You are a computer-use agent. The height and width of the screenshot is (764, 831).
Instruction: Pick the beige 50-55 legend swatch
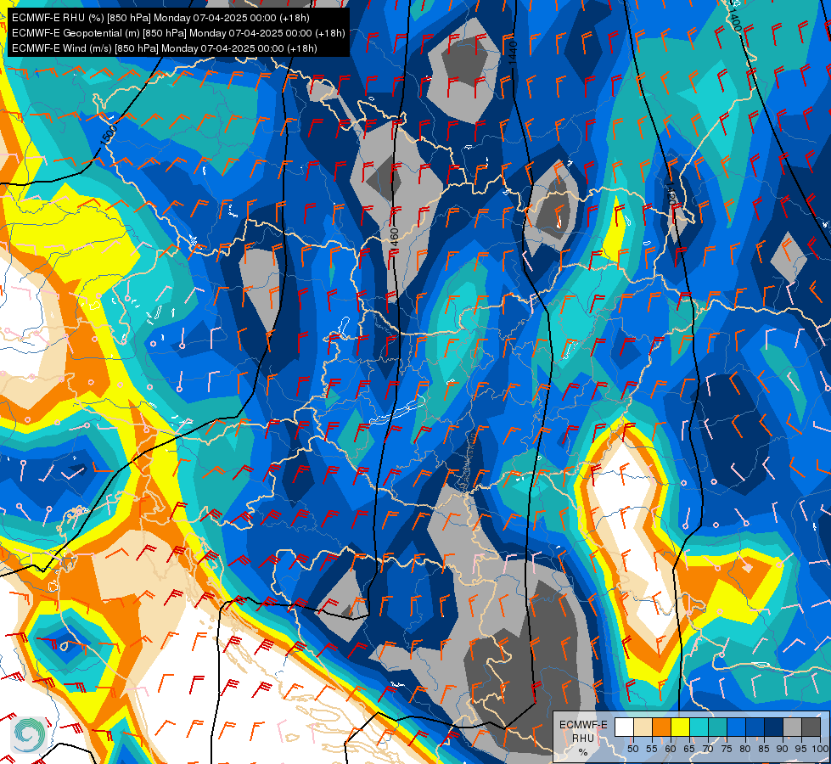(643, 727)
